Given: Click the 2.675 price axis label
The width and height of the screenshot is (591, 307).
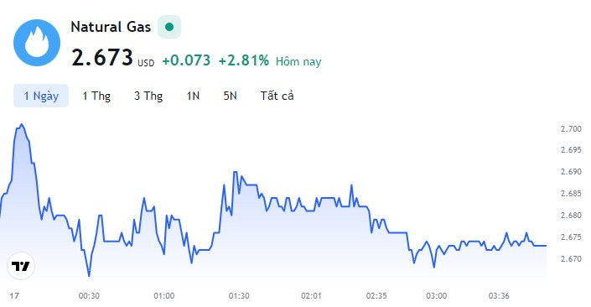Looking at the screenshot, I should tap(571, 237).
